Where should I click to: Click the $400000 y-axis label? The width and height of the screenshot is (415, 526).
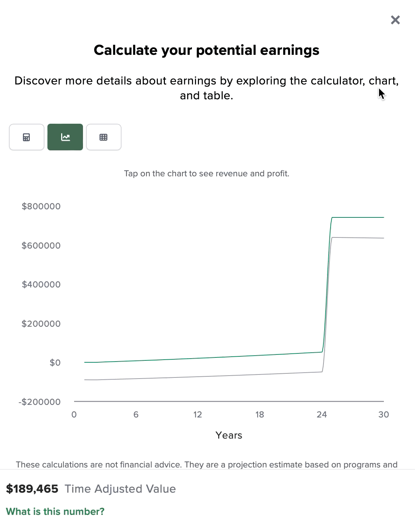[41, 284]
